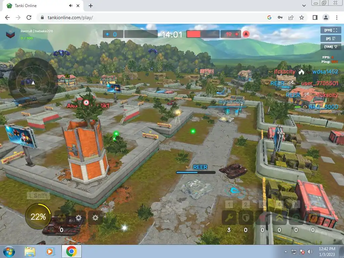The height and width of the screenshot is (258, 344).
Task: Select the Tanki Online tab
Action: [43, 6]
